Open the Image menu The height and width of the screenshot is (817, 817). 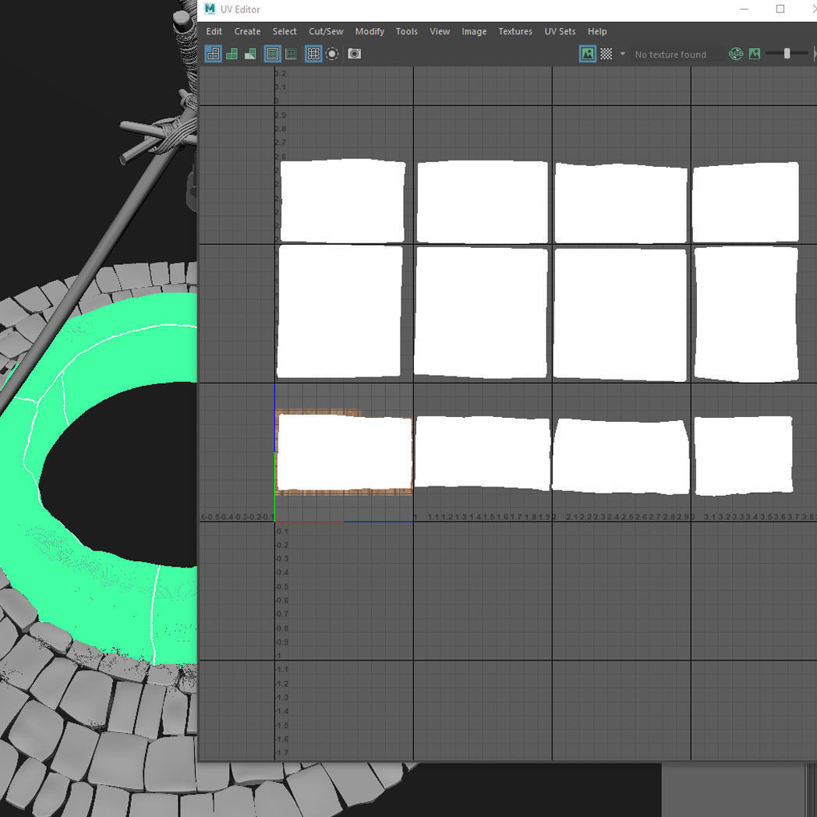click(x=474, y=31)
